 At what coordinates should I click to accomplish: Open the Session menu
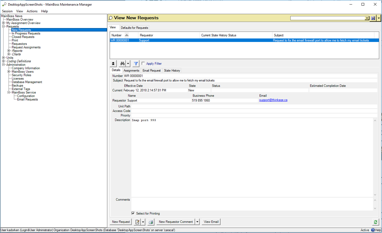click(x=7, y=11)
